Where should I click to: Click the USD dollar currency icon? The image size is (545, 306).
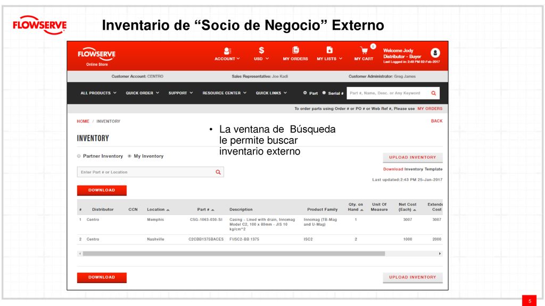click(x=261, y=50)
